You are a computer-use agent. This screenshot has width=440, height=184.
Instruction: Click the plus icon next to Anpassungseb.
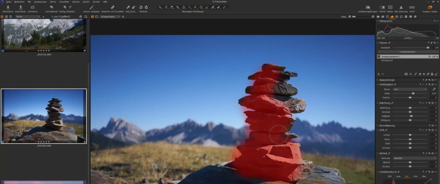(x=123, y=16)
